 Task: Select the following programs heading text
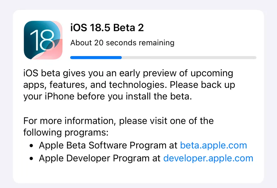pos(118,126)
